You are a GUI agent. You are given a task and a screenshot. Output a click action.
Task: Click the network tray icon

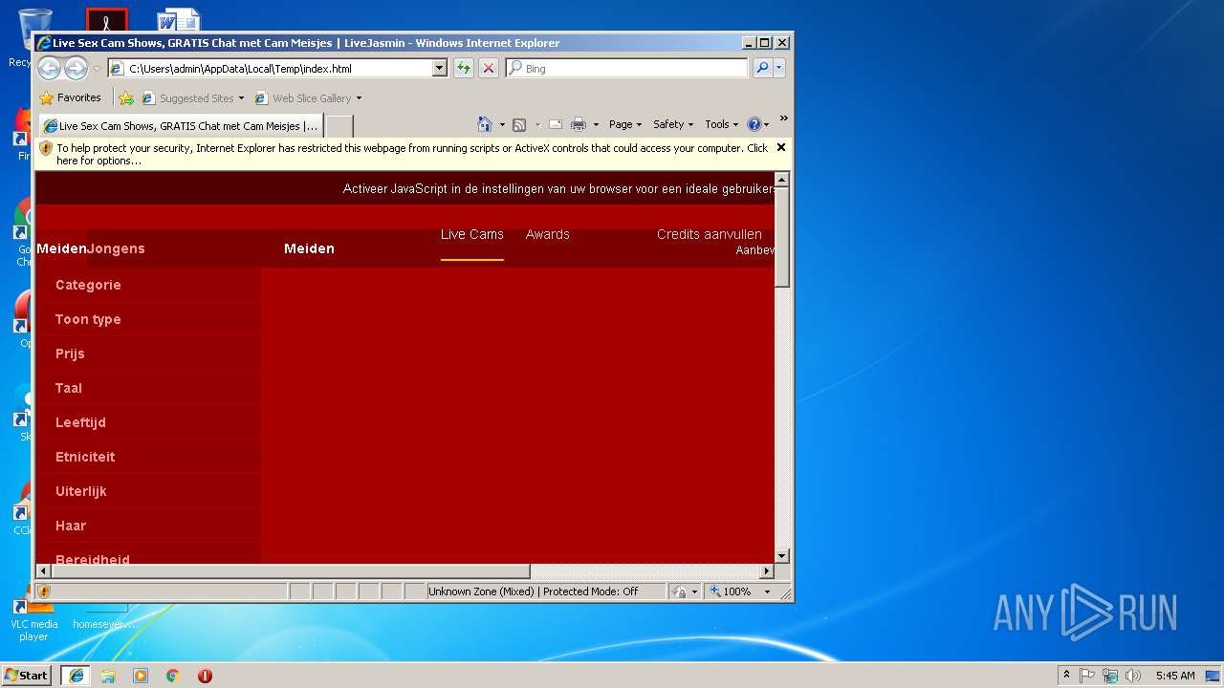[x=1110, y=675]
